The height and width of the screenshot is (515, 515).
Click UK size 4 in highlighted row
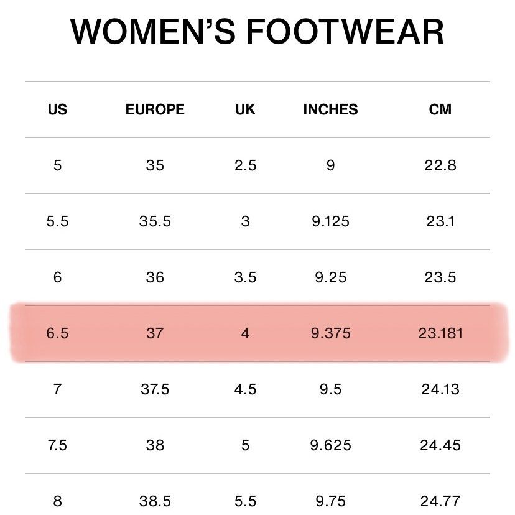pos(245,333)
